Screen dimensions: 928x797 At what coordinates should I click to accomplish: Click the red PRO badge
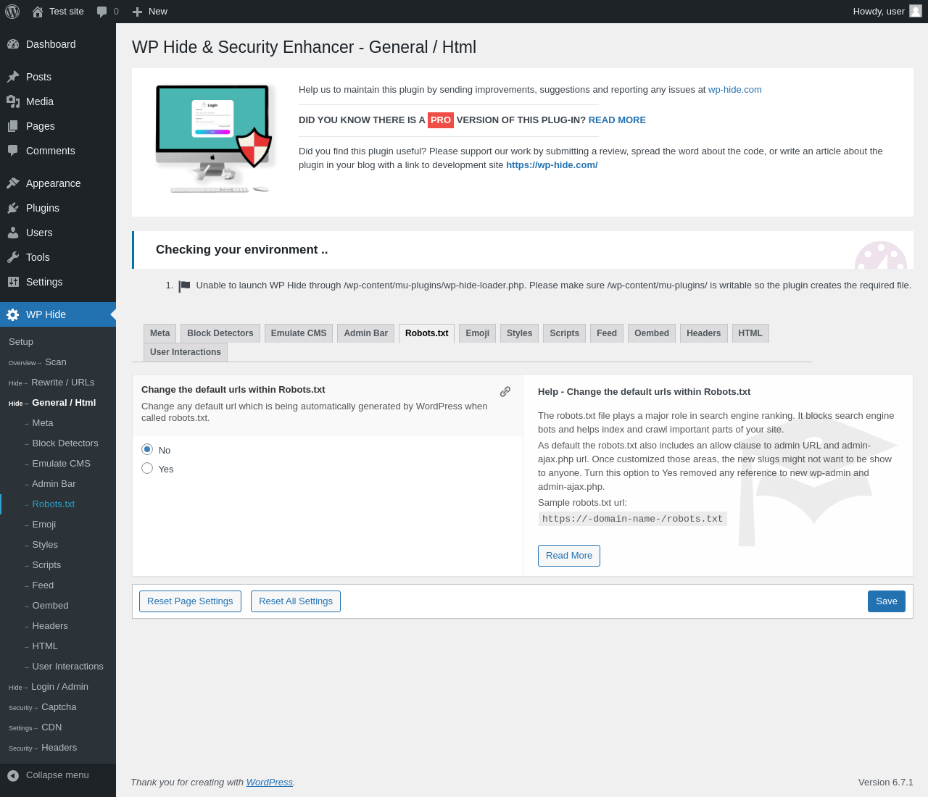441,120
